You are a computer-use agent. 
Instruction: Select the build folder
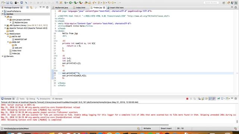click(x=12, y=31)
